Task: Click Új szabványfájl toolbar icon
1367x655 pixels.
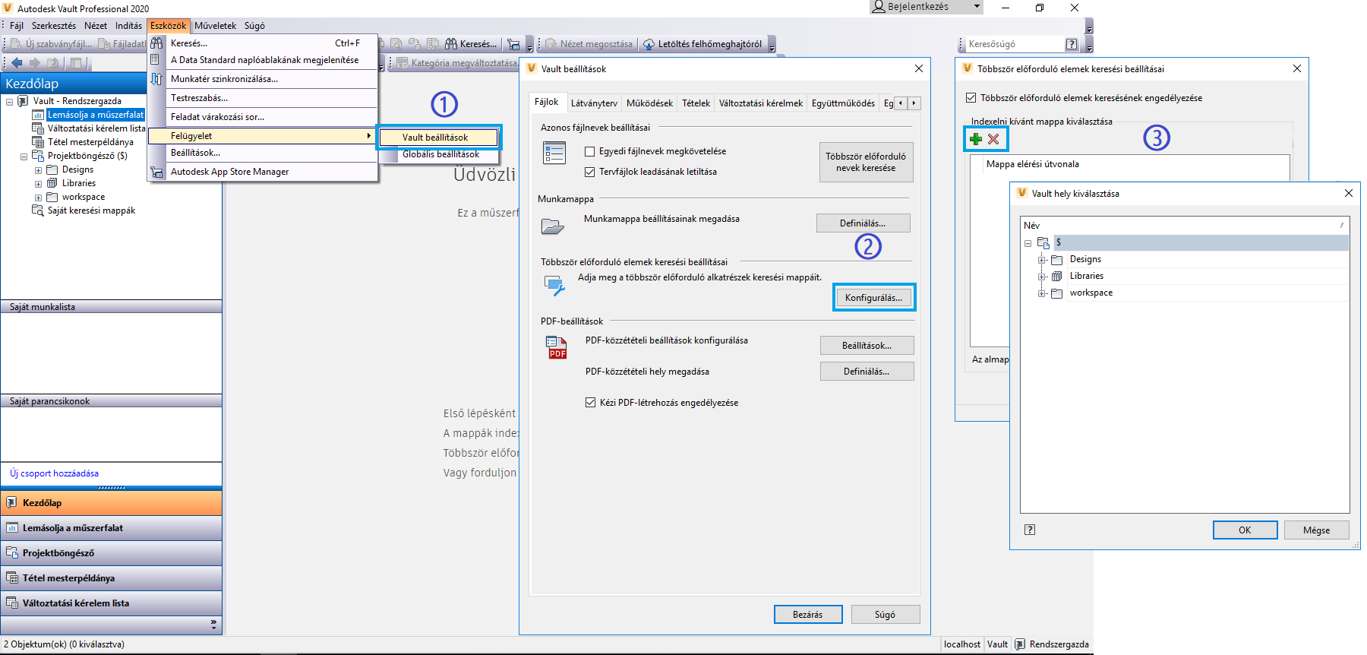Action: pyautogui.click(x=17, y=44)
